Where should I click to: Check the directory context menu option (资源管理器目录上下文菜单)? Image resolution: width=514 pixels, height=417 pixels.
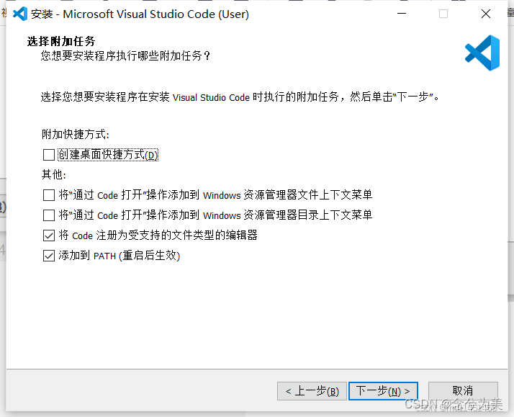coord(49,215)
